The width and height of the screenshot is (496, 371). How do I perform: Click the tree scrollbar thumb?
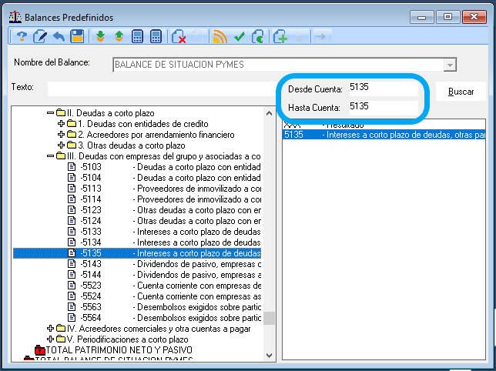point(270,318)
